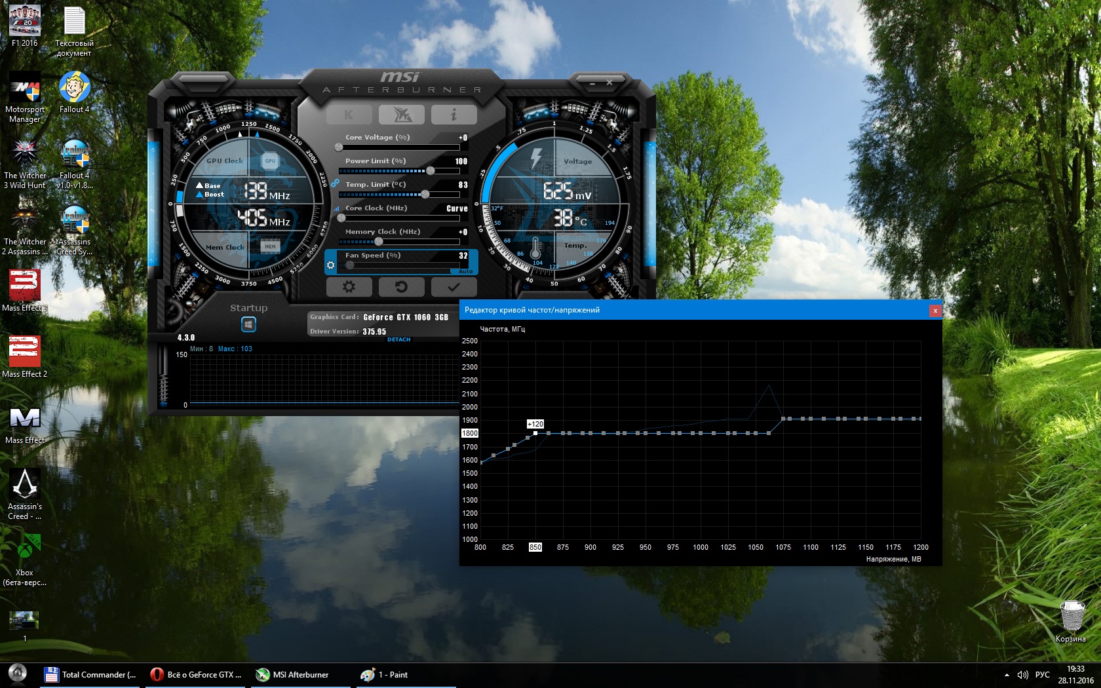Click the DETACH monitor link

pos(398,339)
